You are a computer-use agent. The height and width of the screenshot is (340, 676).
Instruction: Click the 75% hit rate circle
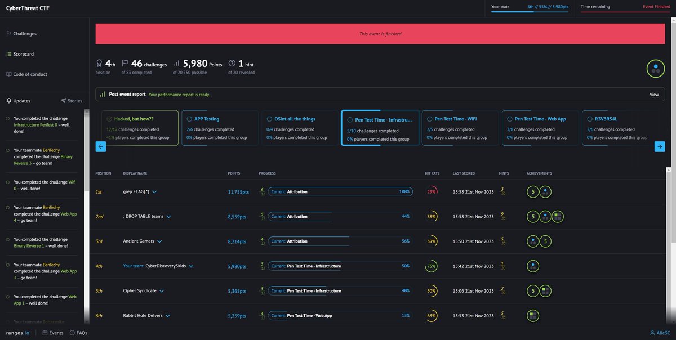click(x=432, y=266)
